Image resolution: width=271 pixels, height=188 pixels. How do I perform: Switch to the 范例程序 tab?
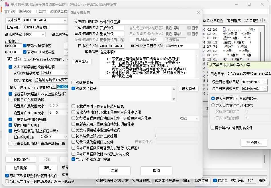point(234,21)
